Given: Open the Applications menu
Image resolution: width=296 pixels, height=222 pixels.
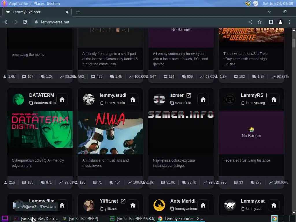Looking at the screenshot, I should pyautogui.click(x=20, y=3).
